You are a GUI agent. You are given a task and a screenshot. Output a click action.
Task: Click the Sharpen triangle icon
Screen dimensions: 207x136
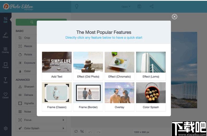[20, 87]
